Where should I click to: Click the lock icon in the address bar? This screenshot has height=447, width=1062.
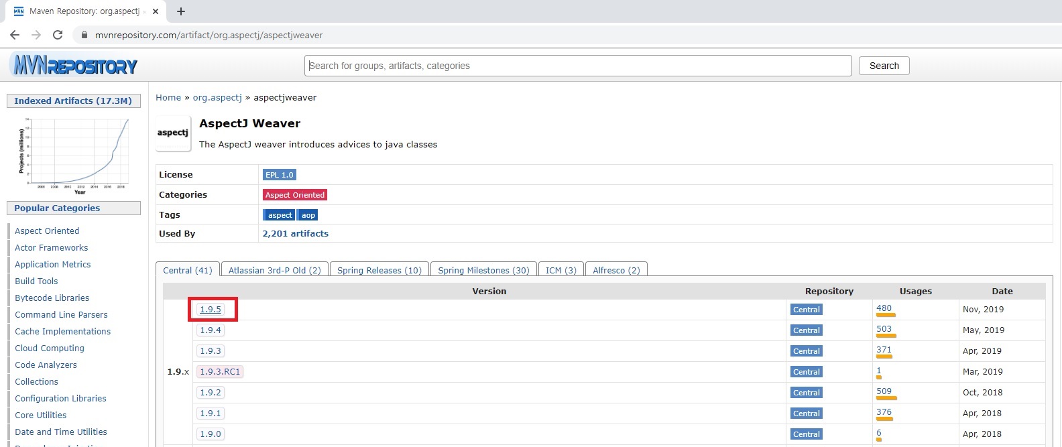coord(84,35)
